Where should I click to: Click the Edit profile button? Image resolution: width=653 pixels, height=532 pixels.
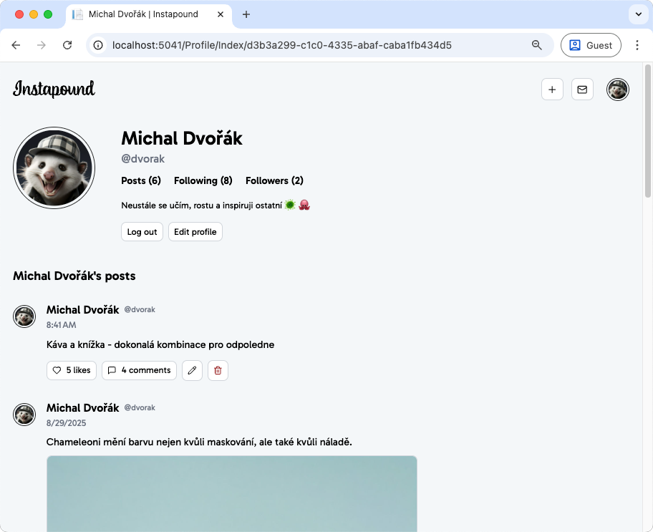(195, 232)
